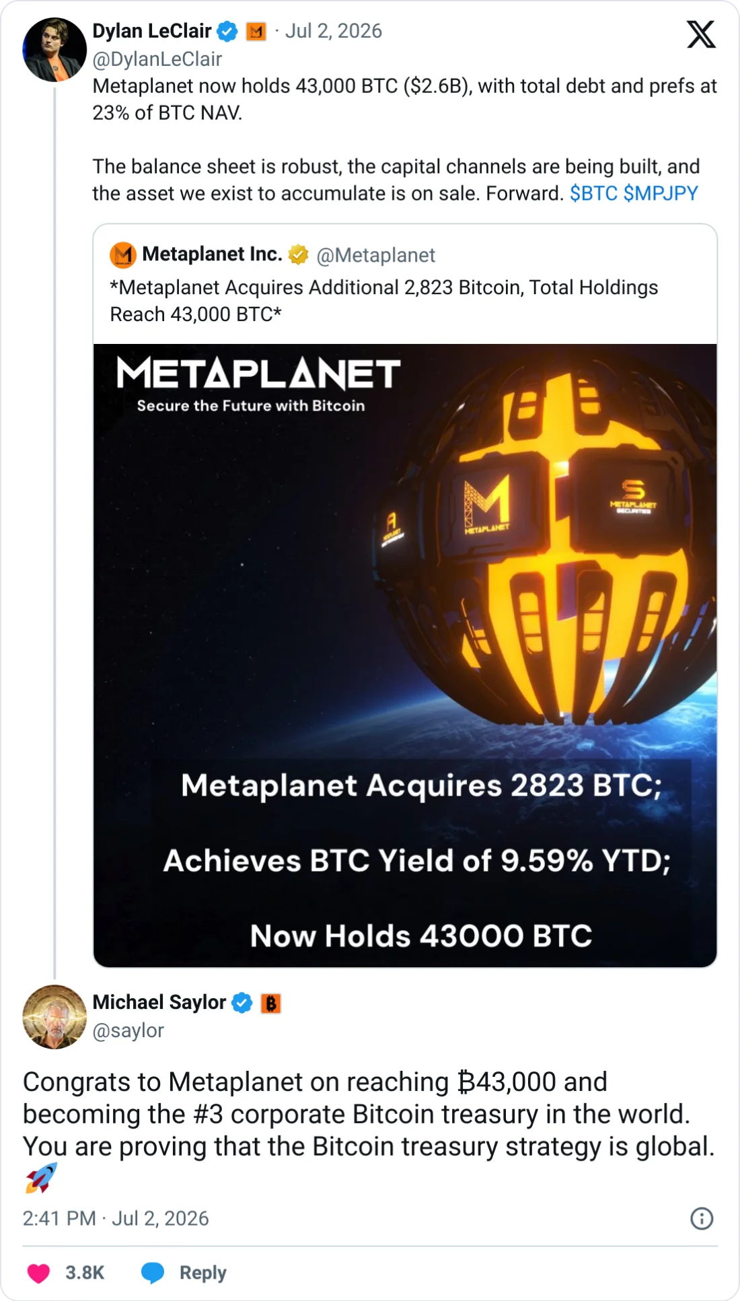Open Michael Saylor's profile avatar
This screenshot has height=1301, width=740.
click(x=54, y=1017)
